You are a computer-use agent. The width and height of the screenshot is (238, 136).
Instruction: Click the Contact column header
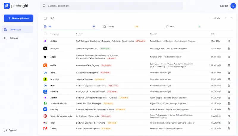point(153,34)
